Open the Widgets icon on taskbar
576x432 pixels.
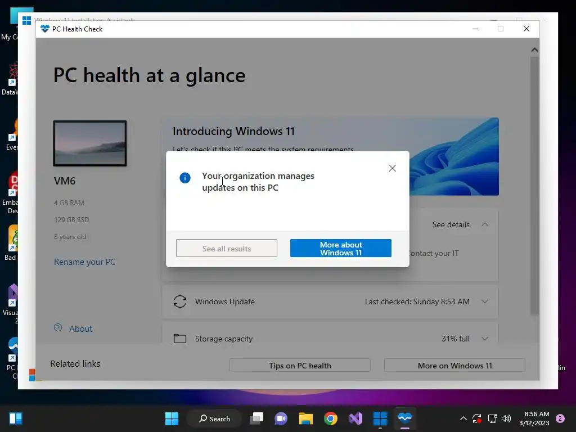tap(15, 418)
